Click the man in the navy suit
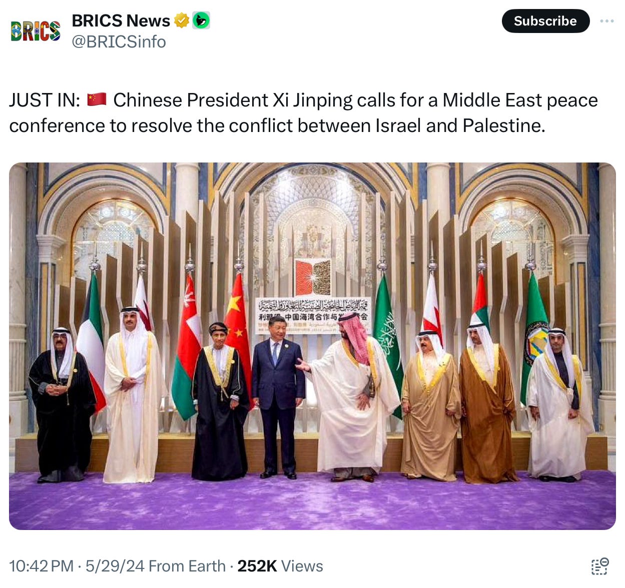This screenshot has height=588, width=625. pyautogui.click(x=278, y=396)
